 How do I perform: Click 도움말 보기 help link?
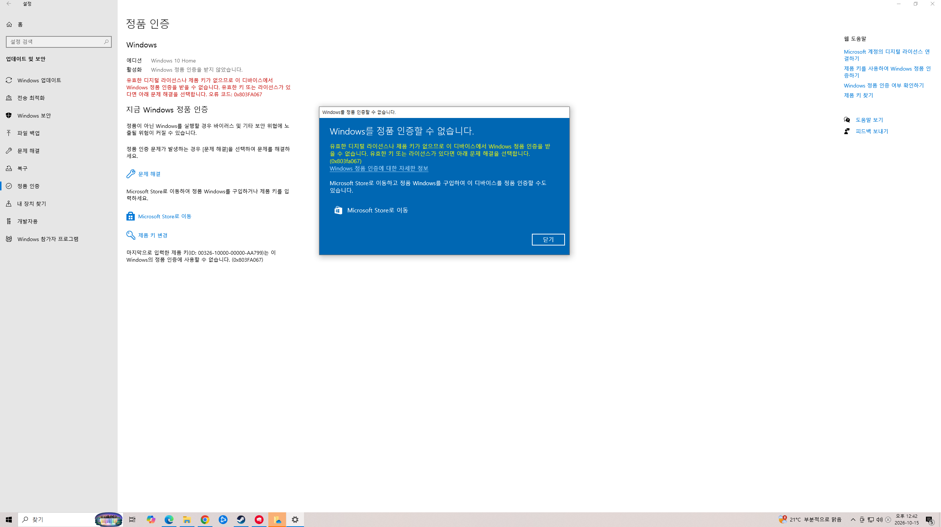869,120
